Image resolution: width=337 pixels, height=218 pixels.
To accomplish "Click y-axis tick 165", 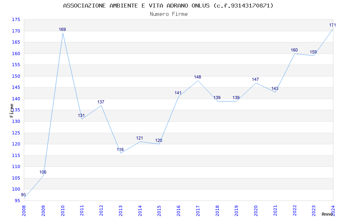I will point(16,42).
